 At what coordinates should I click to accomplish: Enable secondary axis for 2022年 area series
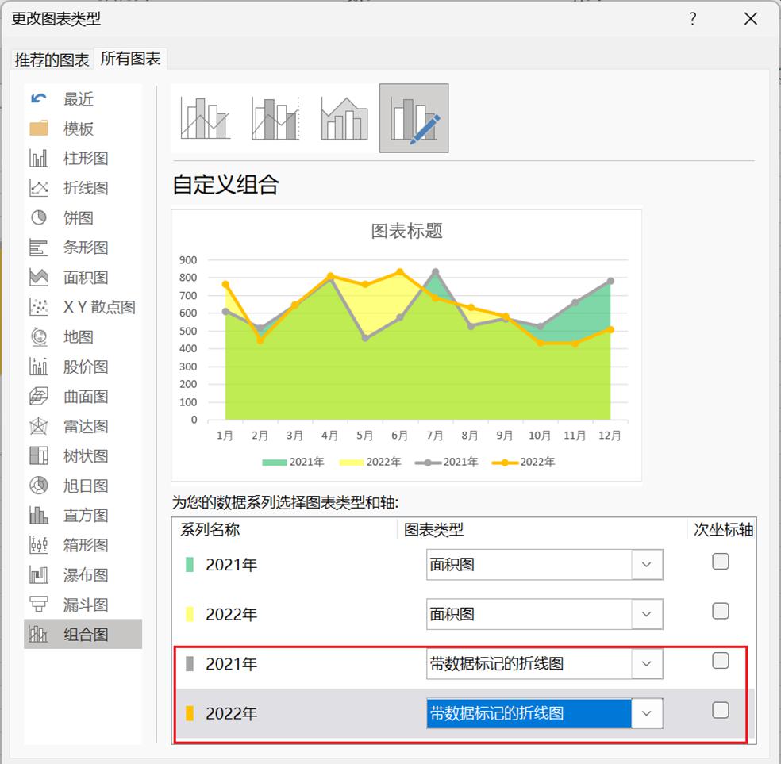[720, 611]
